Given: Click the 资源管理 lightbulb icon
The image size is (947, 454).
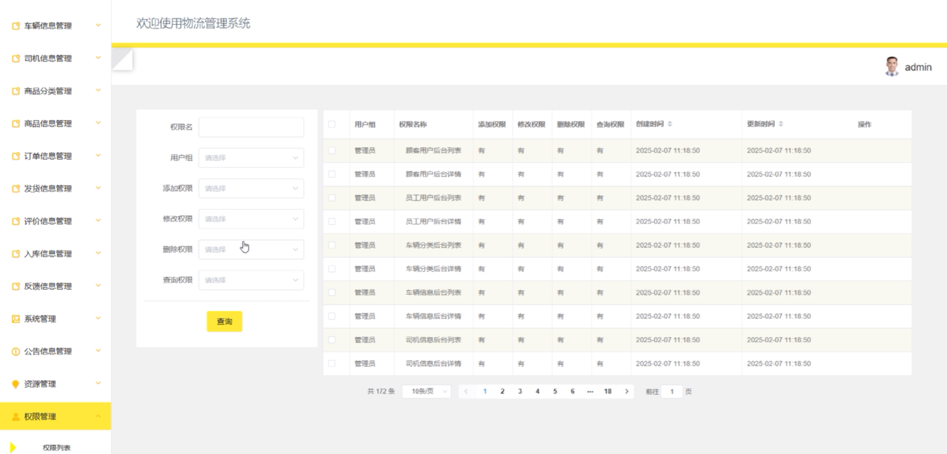Looking at the screenshot, I should click(15, 384).
